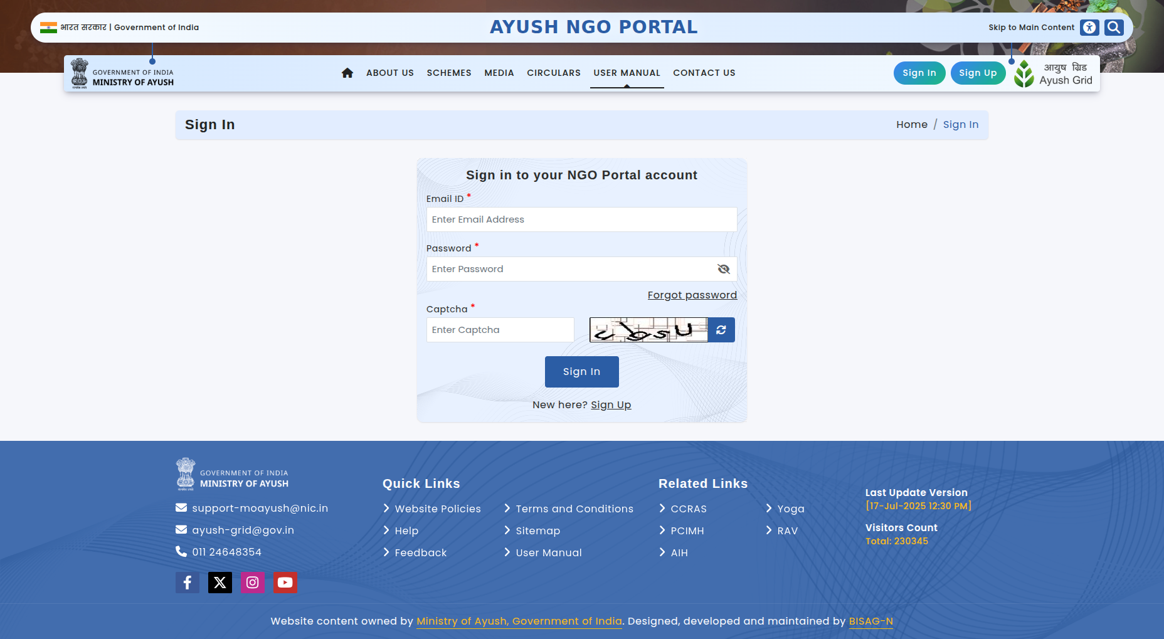The image size is (1164, 639).
Task: Open the X (Twitter) social icon
Action: pos(220,583)
